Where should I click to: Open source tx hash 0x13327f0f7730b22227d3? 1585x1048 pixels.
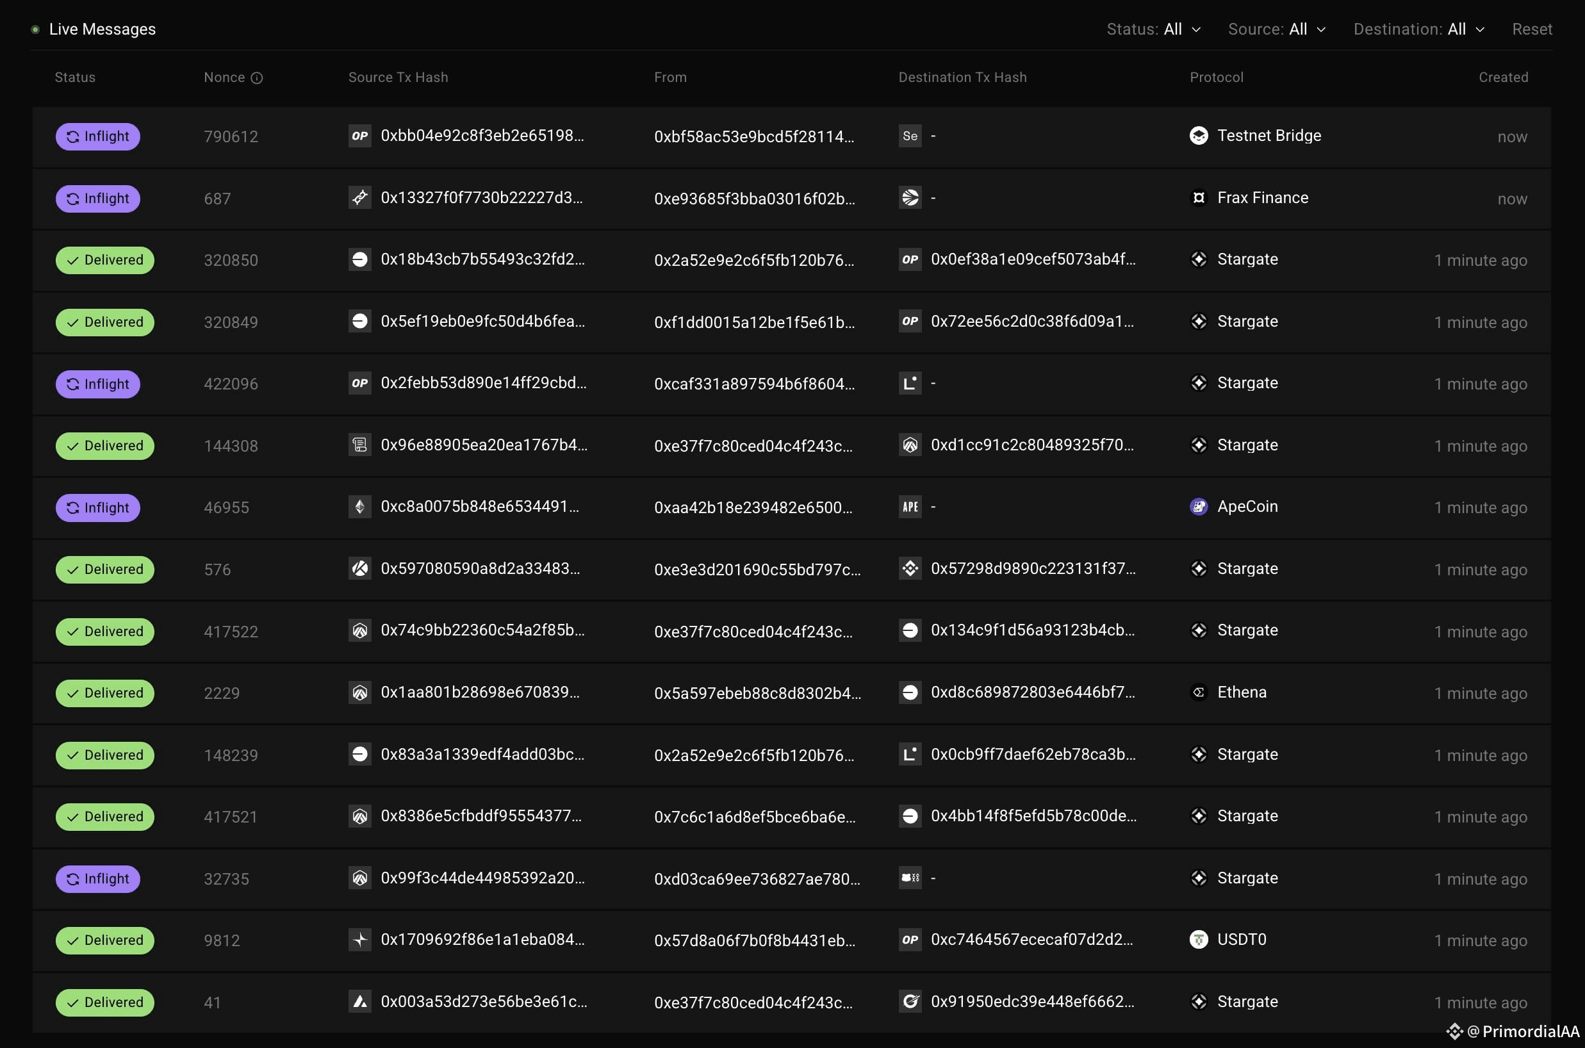(481, 198)
